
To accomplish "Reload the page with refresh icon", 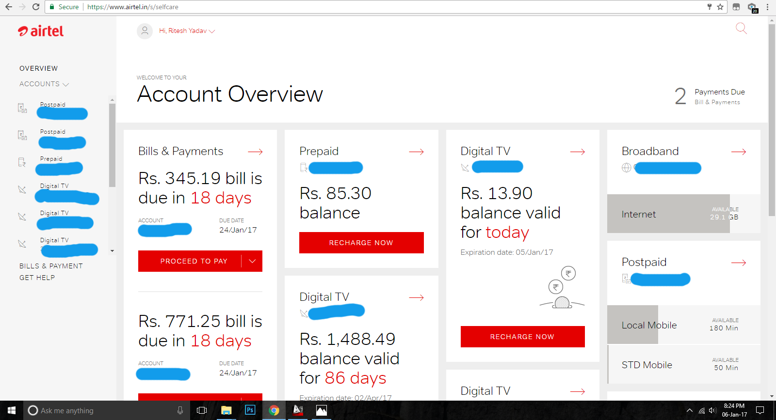I will [36, 7].
